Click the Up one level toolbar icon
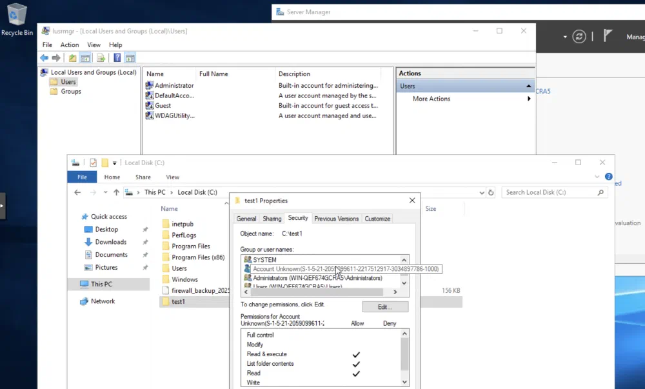The height and width of the screenshot is (389, 645). (72, 58)
